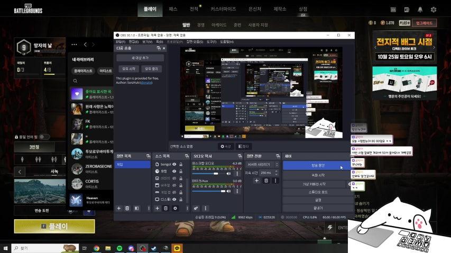
Task: Click 방송 중단 to stop streaming
Action: [x=318, y=166]
